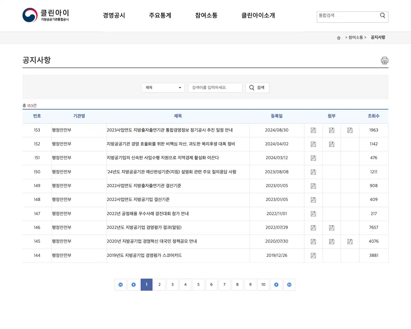Download the third attachment of notice 145
411x329 pixels.
(350, 241)
